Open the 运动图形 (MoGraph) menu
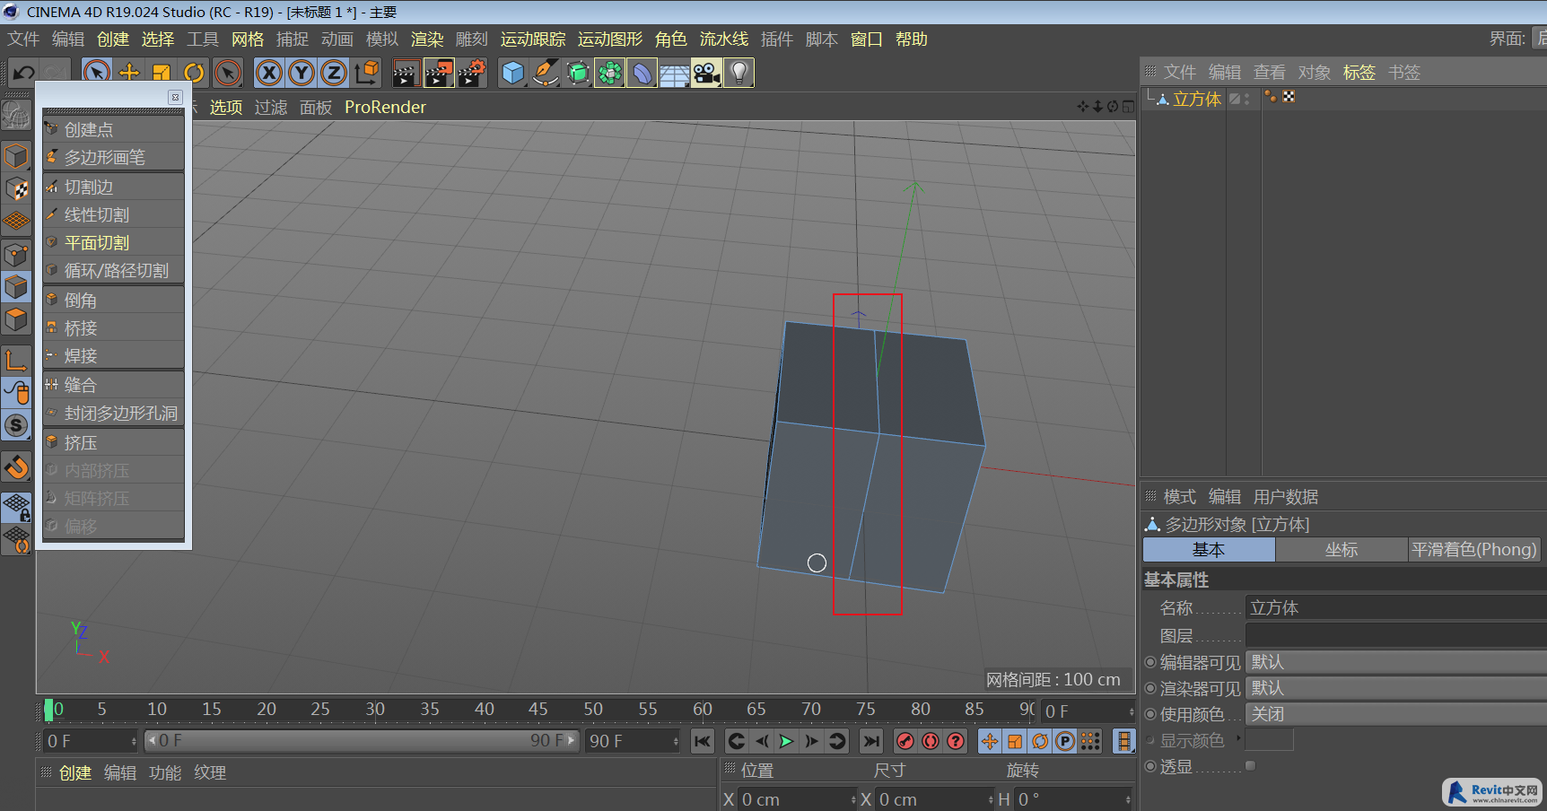 610,39
